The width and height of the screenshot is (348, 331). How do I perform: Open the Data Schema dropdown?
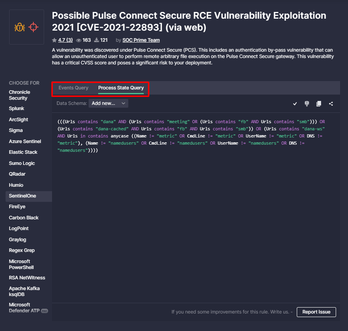coord(108,103)
